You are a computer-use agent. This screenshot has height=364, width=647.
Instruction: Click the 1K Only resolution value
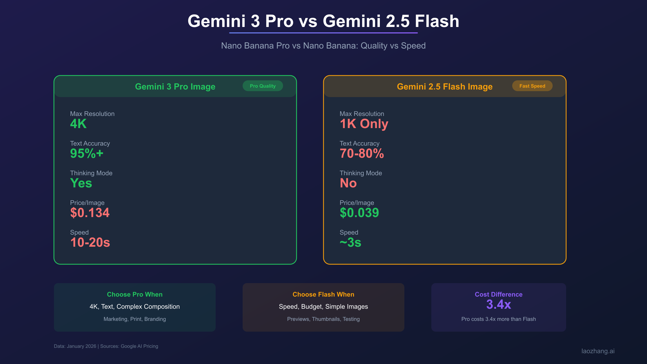364,124
